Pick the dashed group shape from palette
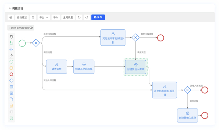Screen dimensions: 219x130 click(11, 118)
